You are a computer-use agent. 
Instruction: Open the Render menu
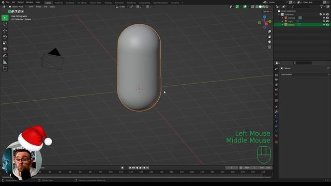pos(21,2)
